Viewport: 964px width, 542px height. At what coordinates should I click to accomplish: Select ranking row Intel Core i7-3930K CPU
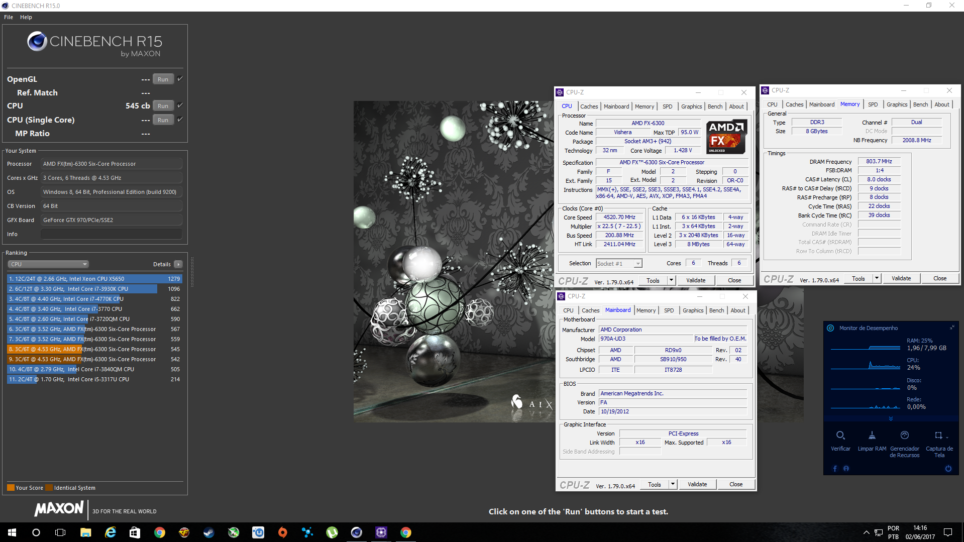click(94, 289)
